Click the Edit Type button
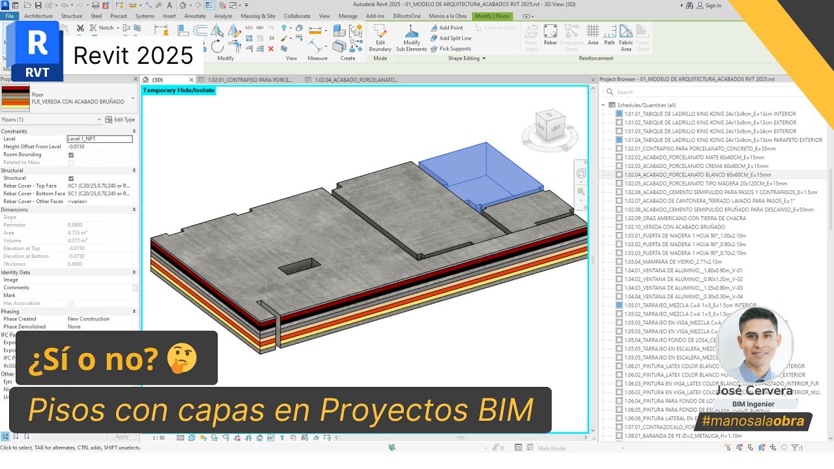 pyautogui.click(x=121, y=119)
